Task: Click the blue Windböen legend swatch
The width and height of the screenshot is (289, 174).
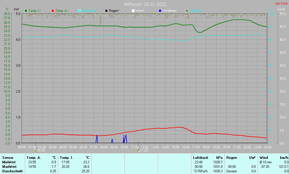Action: click(160, 11)
